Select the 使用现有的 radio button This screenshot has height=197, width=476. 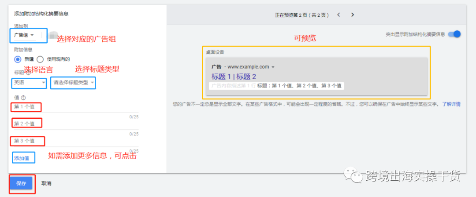(40, 59)
